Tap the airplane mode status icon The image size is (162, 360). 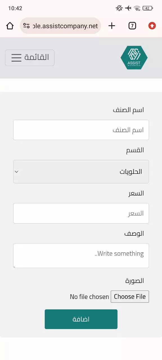click(x=128, y=8)
